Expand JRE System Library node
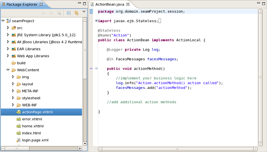 pos(8,35)
